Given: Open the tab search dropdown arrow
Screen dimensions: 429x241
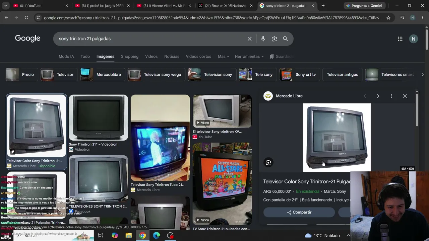Looking at the screenshot, I should click(5, 6).
